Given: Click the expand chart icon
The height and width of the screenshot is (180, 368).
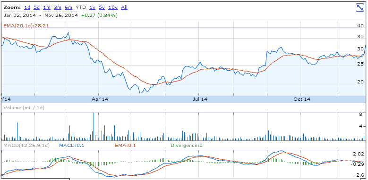Looking at the screenshot, I should tap(359, 8).
